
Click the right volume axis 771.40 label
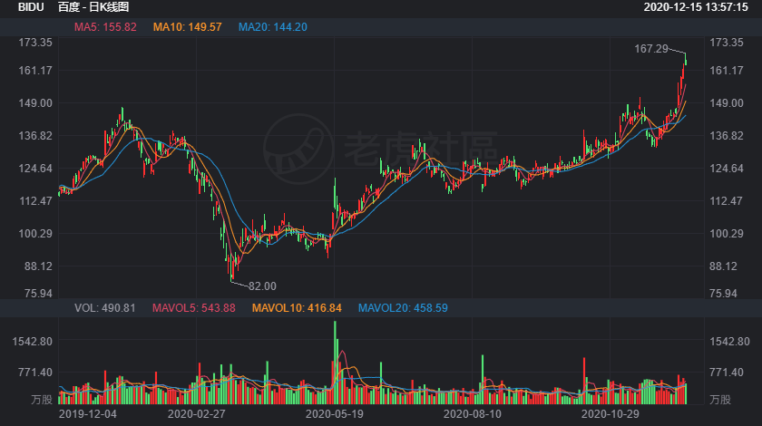click(x=727, y=373)
